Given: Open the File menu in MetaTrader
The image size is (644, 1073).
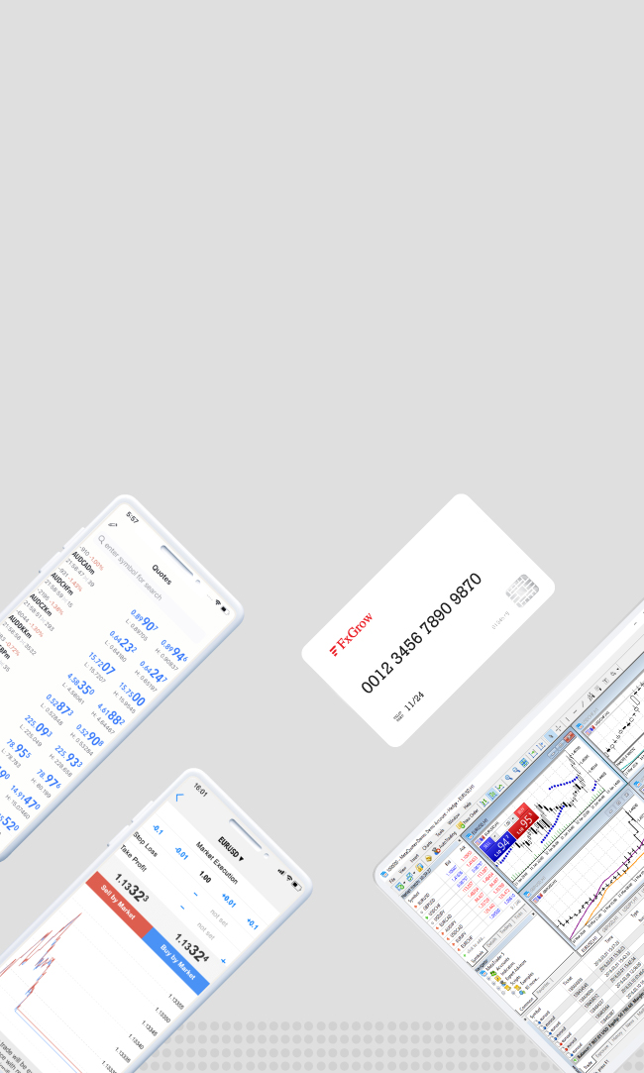Looking at the screenshot, I should [391, 880].
